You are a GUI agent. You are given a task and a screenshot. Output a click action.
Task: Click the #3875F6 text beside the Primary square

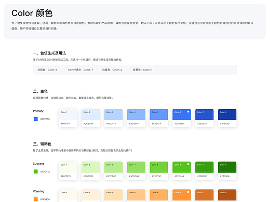(45, 119)
